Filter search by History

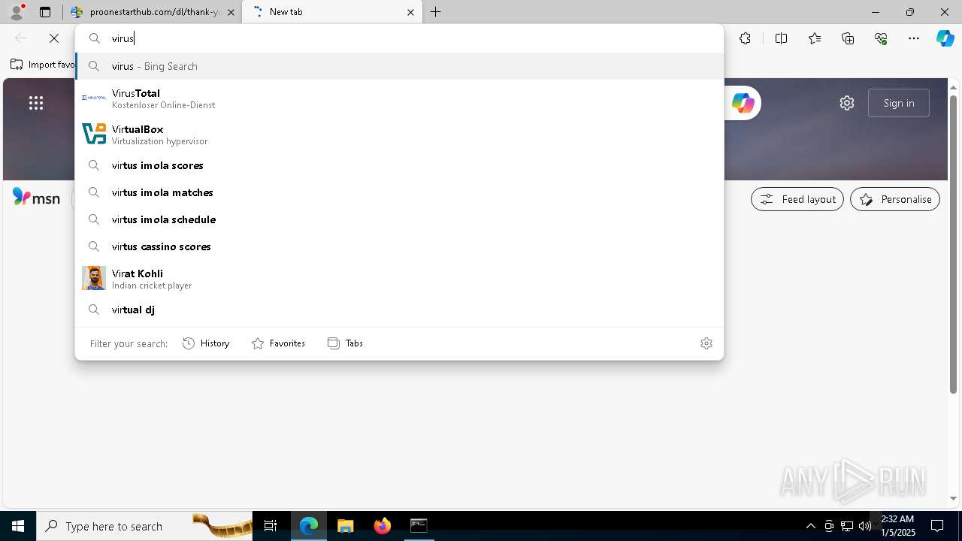[x=206, y=343]
